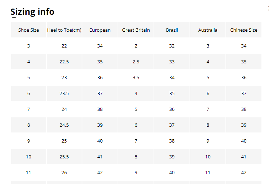Close the Sizing info popup

tap(268, 8)
